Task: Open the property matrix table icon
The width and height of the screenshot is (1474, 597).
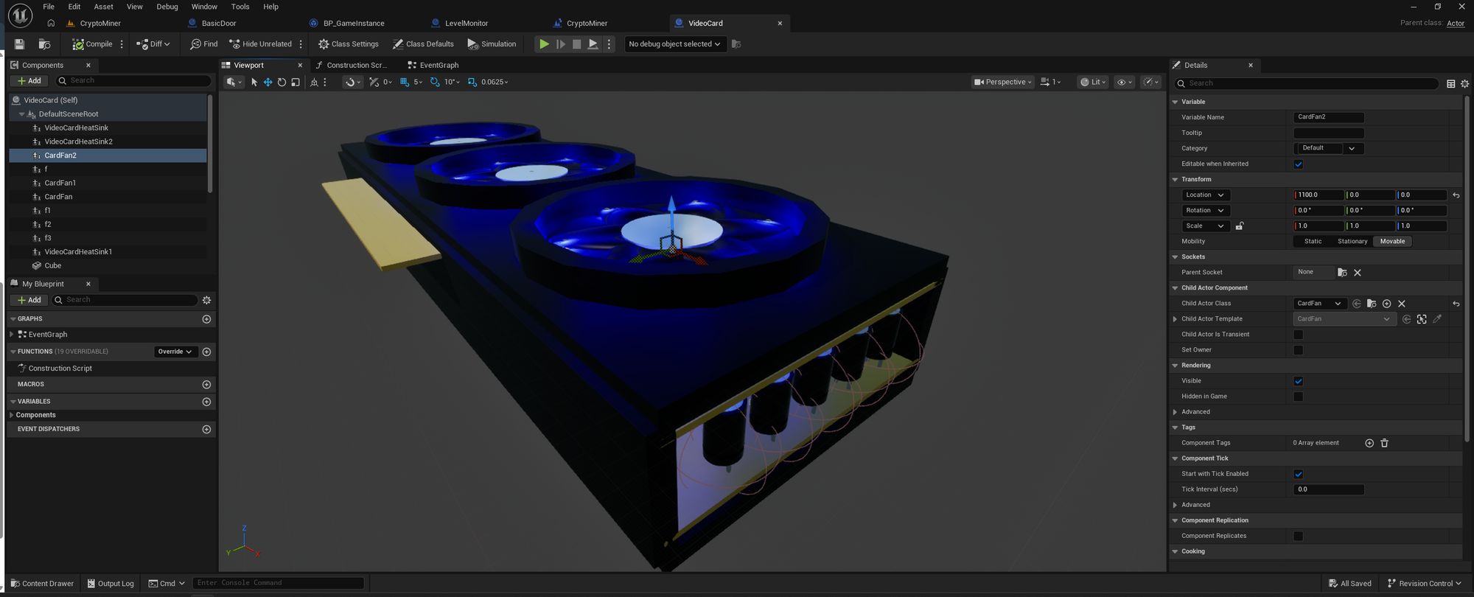Action: [1451, 84]
